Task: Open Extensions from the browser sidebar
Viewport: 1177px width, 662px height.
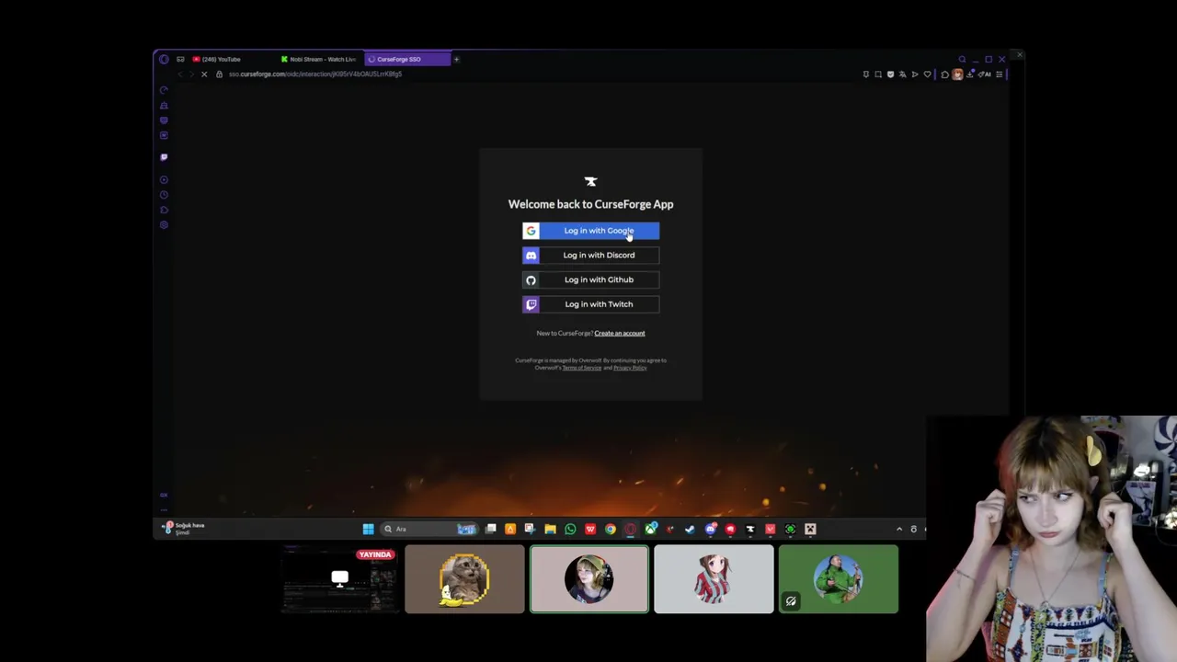Action: click(164, 210)
